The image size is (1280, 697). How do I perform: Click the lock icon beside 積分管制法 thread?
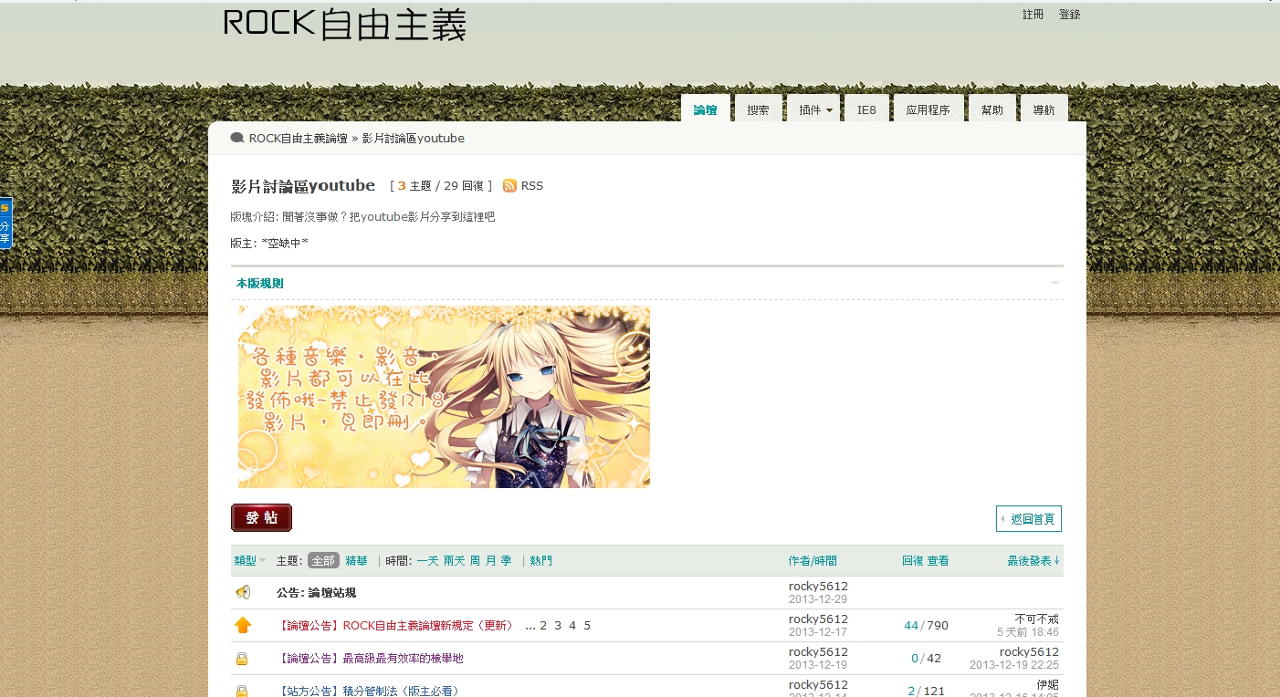click(x=242, y=691)
